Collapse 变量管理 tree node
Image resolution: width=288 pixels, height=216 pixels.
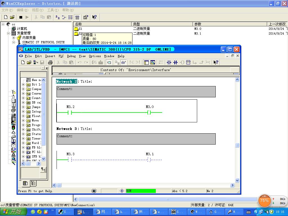click(8, 33)
